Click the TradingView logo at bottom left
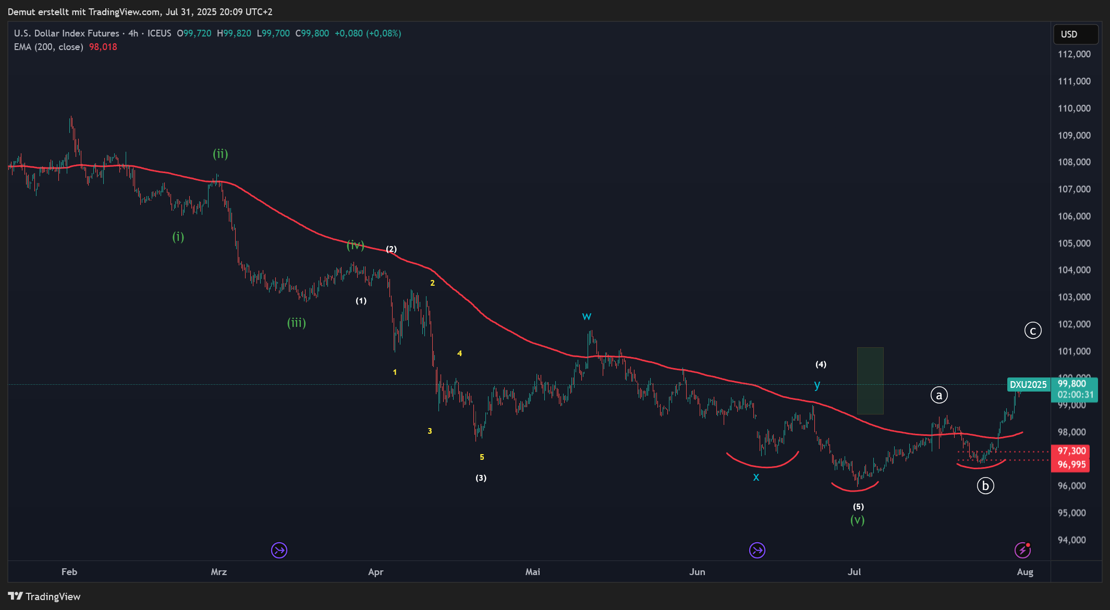Image resolution: width=1110 pixels, height=610 pixels. point(44,596)
